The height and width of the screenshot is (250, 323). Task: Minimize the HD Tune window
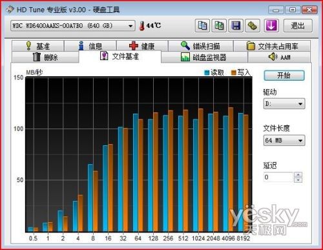click(x=276, y=10)
